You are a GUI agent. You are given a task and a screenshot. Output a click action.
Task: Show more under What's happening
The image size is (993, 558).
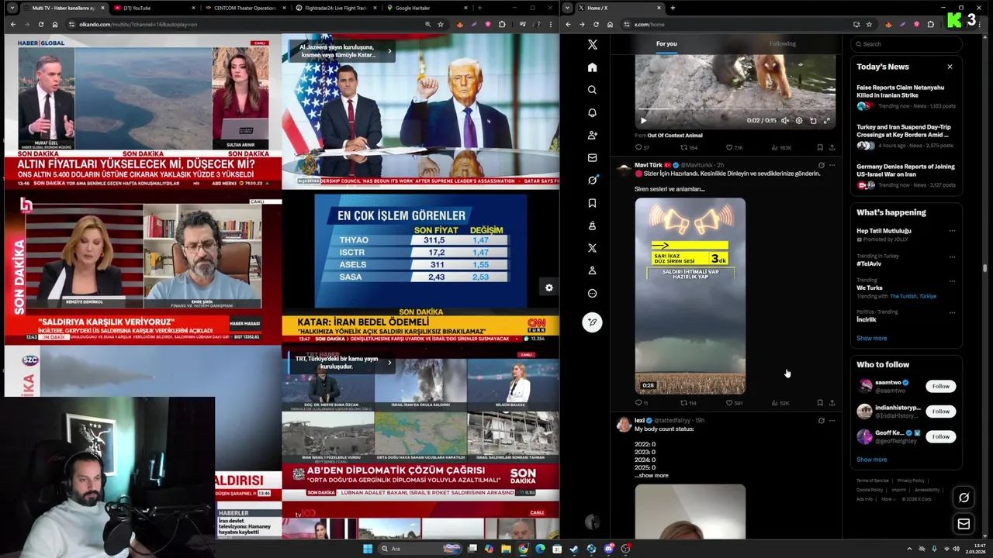pyautogui.click(x=871, y=339)
